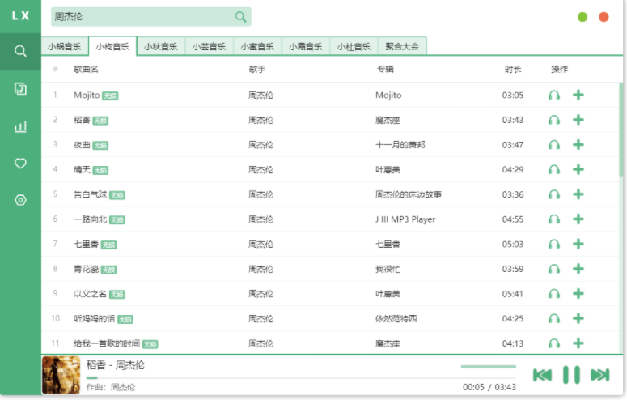Switch to the 小蜗音乐 source tab
Viewport: 627px width, 400px height.
(64, 47)
